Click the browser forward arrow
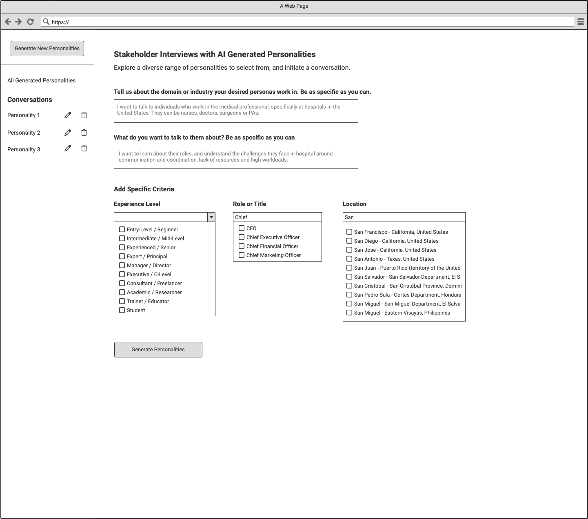588x519 pixels. (x=19, y=22)
